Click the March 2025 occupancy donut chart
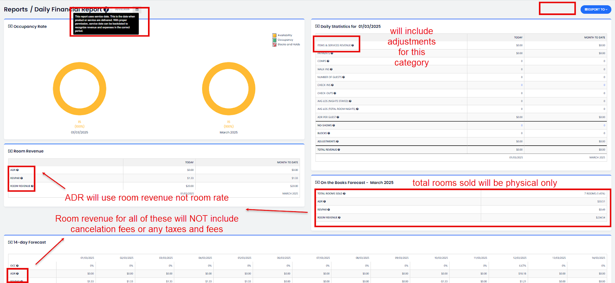Screen dimensions: 615x283 [x=229, y=89]
